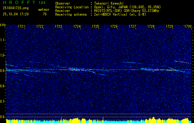This screenshot has height=123, width=194.
Task: Click the 1721 time marker
Action: (x=21, y=26)
